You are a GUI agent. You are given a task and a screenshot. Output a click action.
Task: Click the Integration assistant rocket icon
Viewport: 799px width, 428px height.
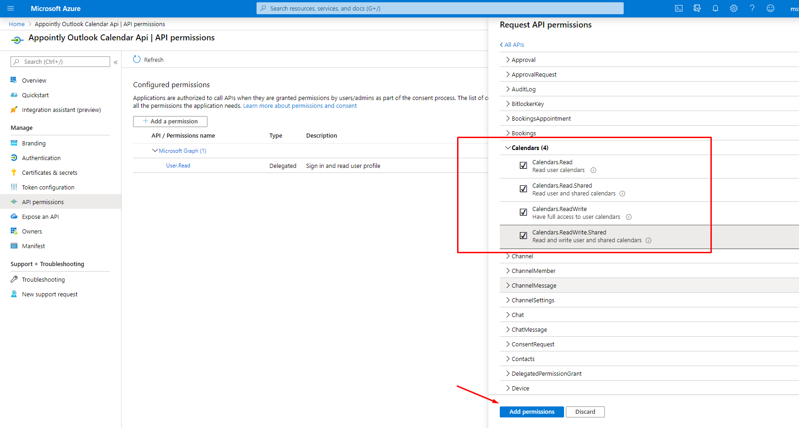[14, 109]
